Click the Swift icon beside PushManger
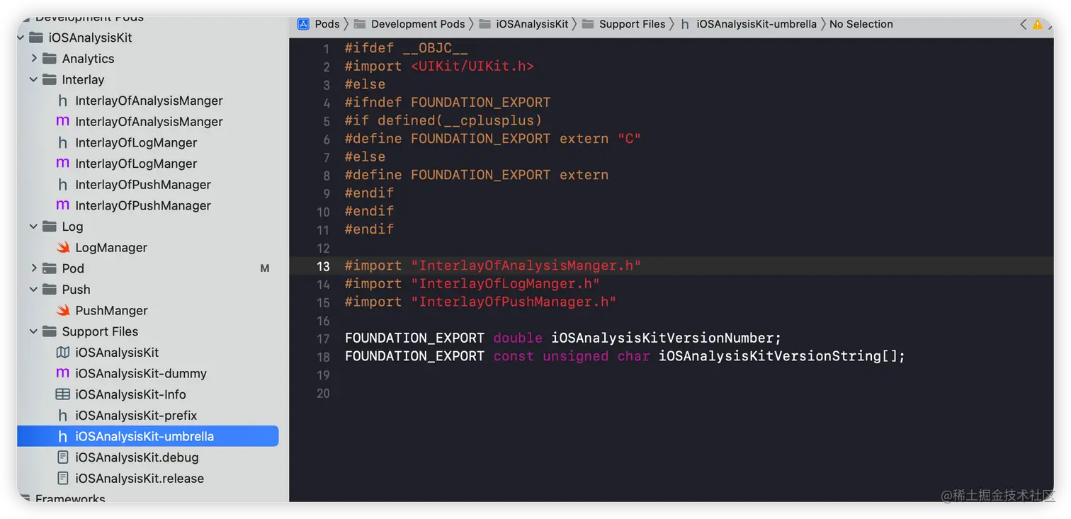 (63, 310)
